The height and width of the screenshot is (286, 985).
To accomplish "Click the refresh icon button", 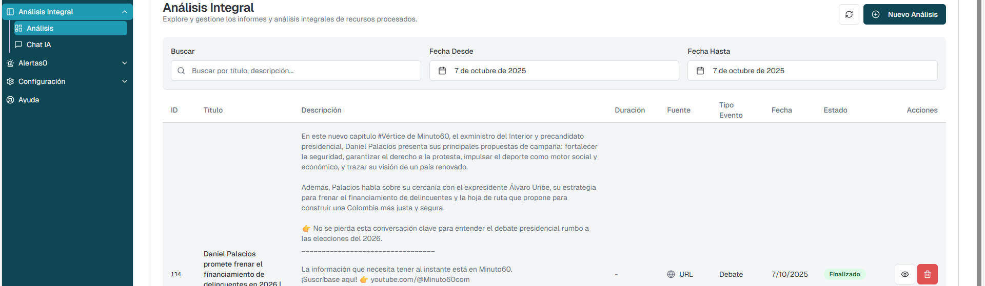I will 849,14.
